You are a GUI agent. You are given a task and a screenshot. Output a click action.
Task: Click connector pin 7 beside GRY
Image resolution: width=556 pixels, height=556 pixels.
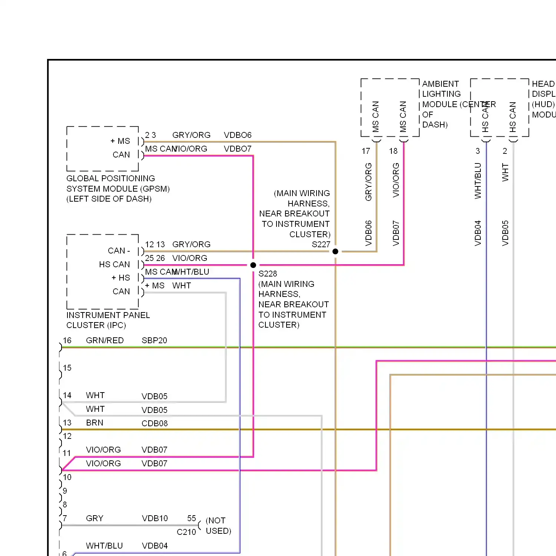65,518
